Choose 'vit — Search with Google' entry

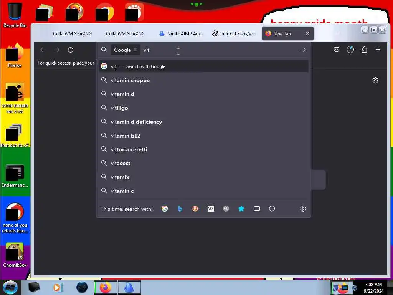(203, 66)
